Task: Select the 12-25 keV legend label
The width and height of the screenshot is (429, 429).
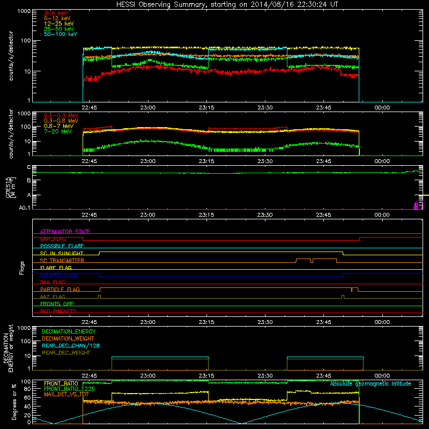Action: 58,24
